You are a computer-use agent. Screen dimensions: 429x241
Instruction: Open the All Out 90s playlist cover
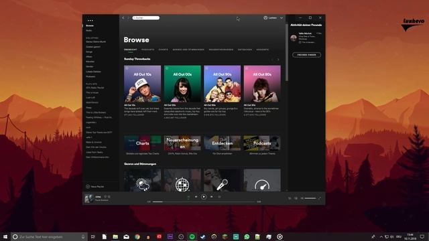pos(222,84)
